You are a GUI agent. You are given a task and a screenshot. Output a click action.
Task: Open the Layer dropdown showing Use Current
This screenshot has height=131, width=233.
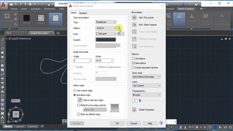click(x=146, y=86)
